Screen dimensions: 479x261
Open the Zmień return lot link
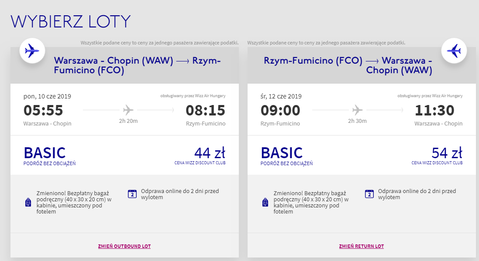pyautogui.click(x=362, y=246)
